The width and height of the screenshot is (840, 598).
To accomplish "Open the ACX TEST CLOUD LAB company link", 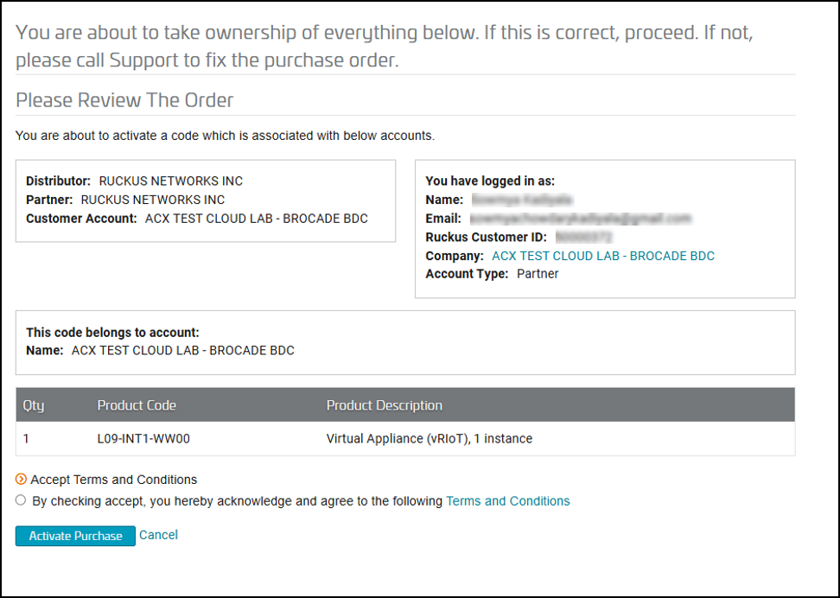I will [603, 256].
